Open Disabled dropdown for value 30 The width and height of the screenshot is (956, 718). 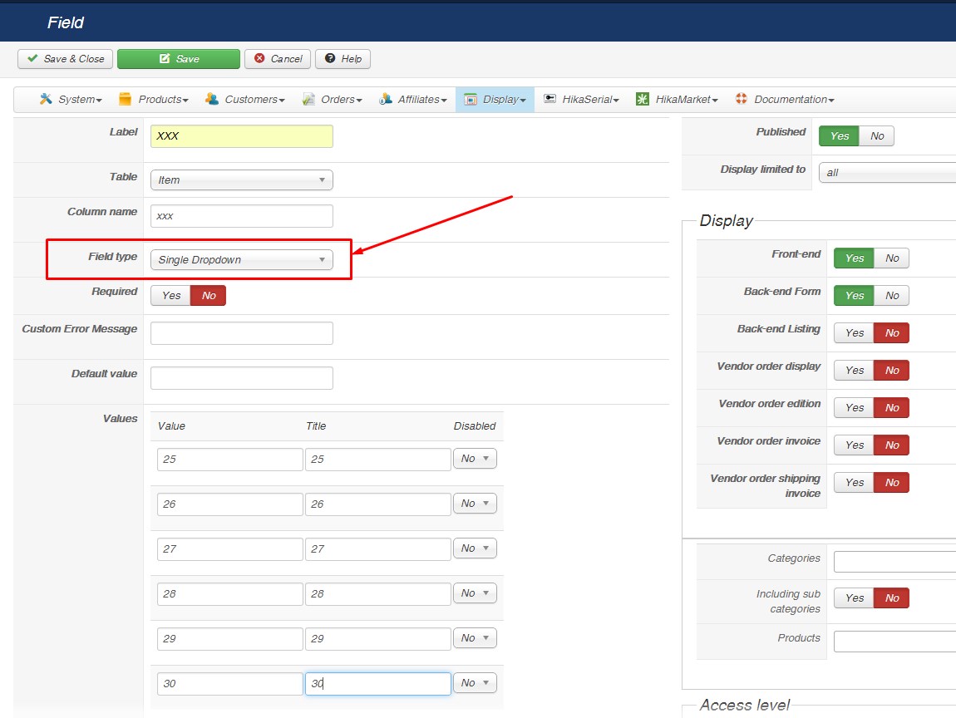(x=475, y=682)
